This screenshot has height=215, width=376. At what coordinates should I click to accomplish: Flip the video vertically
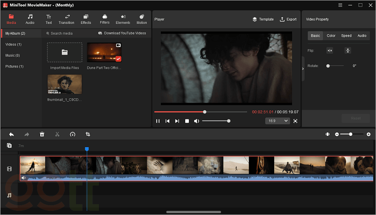pos(347,51)
